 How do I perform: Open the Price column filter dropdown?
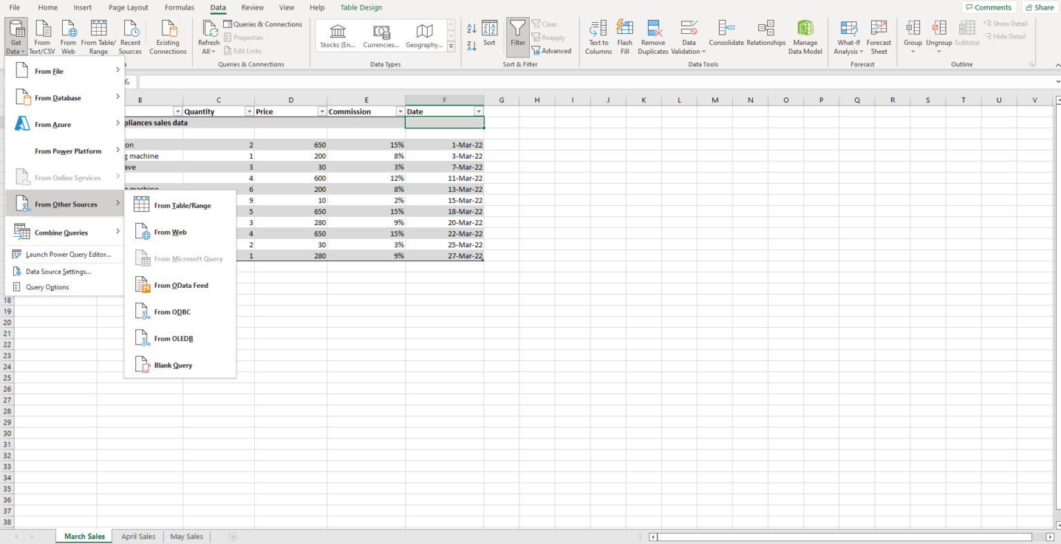click(321, 111)
